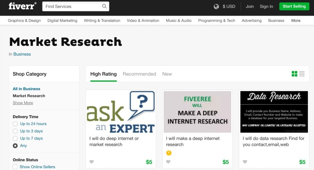The image size is (314, 170).
Task: Favorite the make a deep internet research gig
Action: [168, 162]
